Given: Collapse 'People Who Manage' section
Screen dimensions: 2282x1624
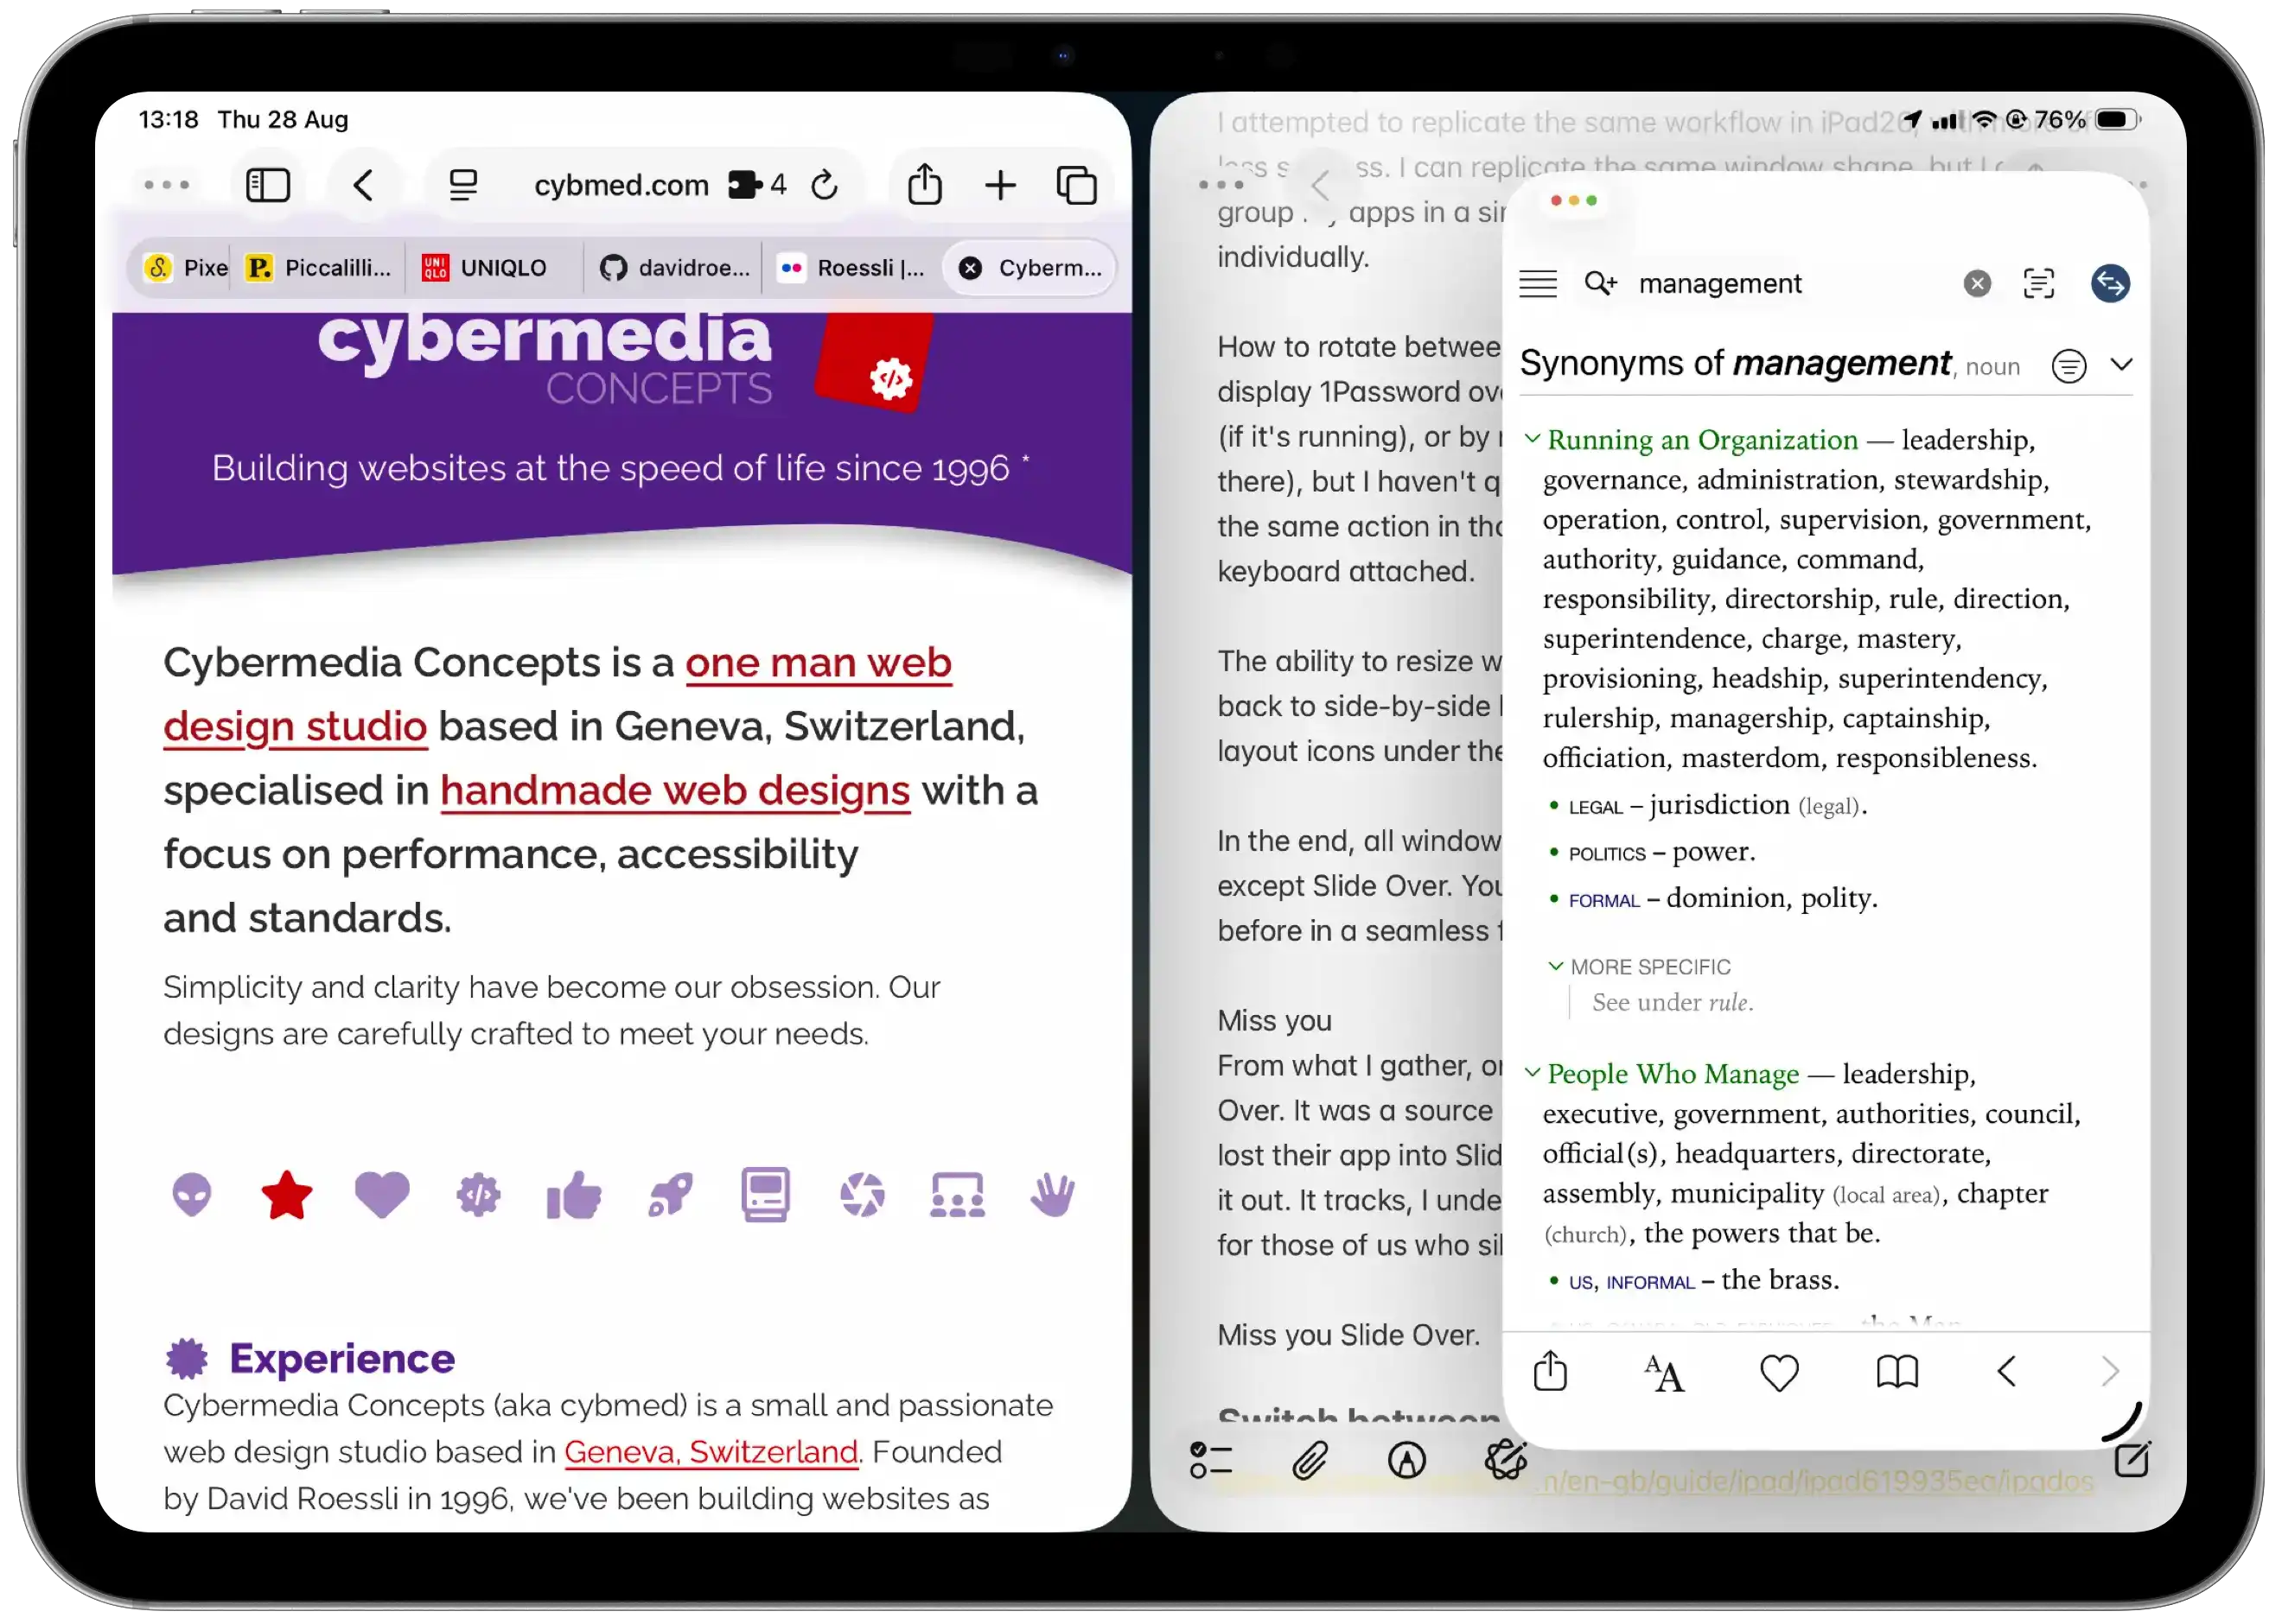Looking at the screenshot, I should [1532, 1072].
